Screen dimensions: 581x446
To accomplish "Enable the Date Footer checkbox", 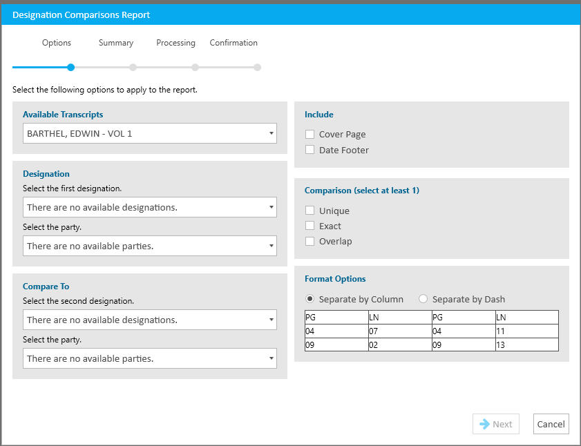I will coord(309,150).
